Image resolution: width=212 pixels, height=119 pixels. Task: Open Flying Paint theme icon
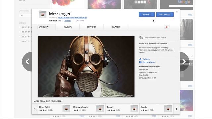66,109
